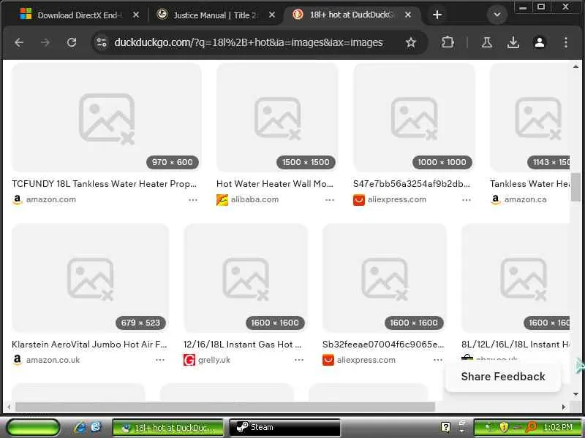The height and width of the screenshot is (438, 585).
Task: Go back to the previous page
Action: 19,42
